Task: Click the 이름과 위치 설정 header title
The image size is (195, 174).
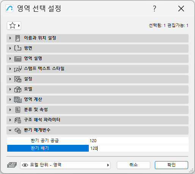Action: [x=40, y=38]
